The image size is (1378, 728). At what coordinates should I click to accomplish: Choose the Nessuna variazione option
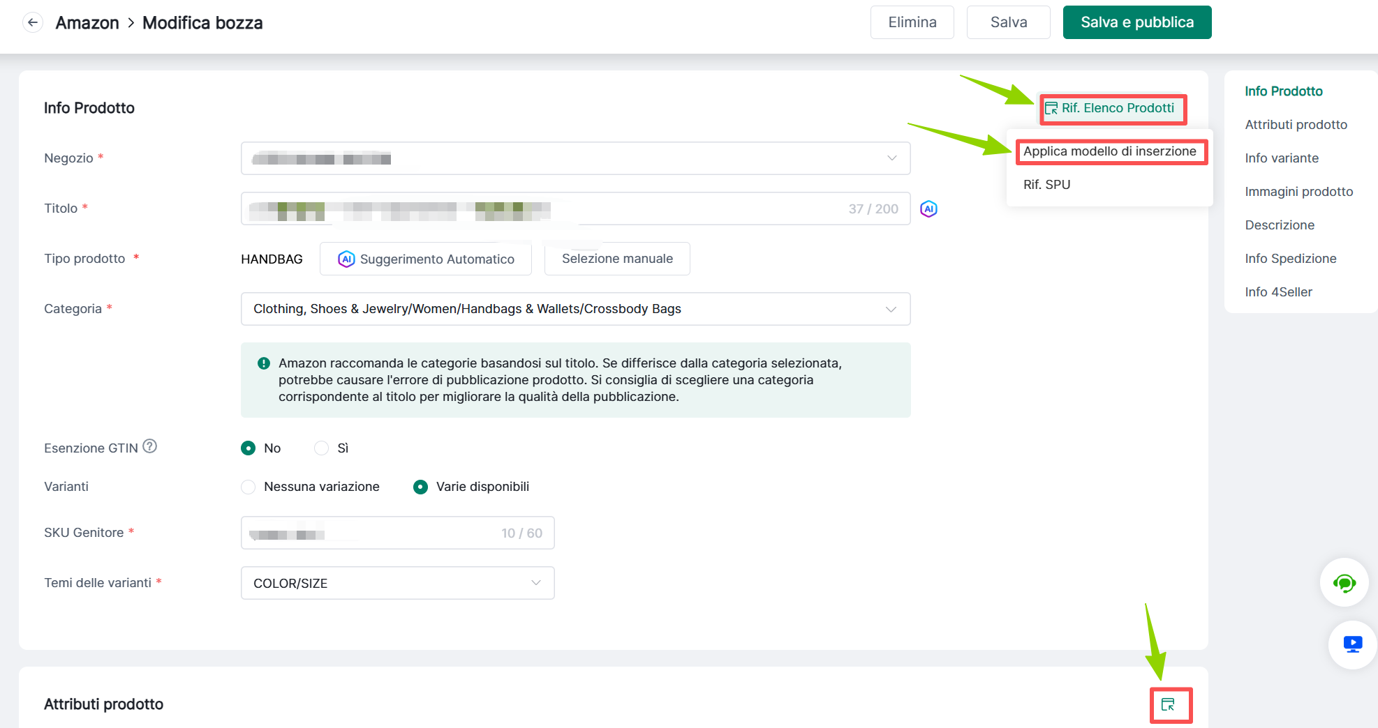pyautogui.click(x=249, y=487)
